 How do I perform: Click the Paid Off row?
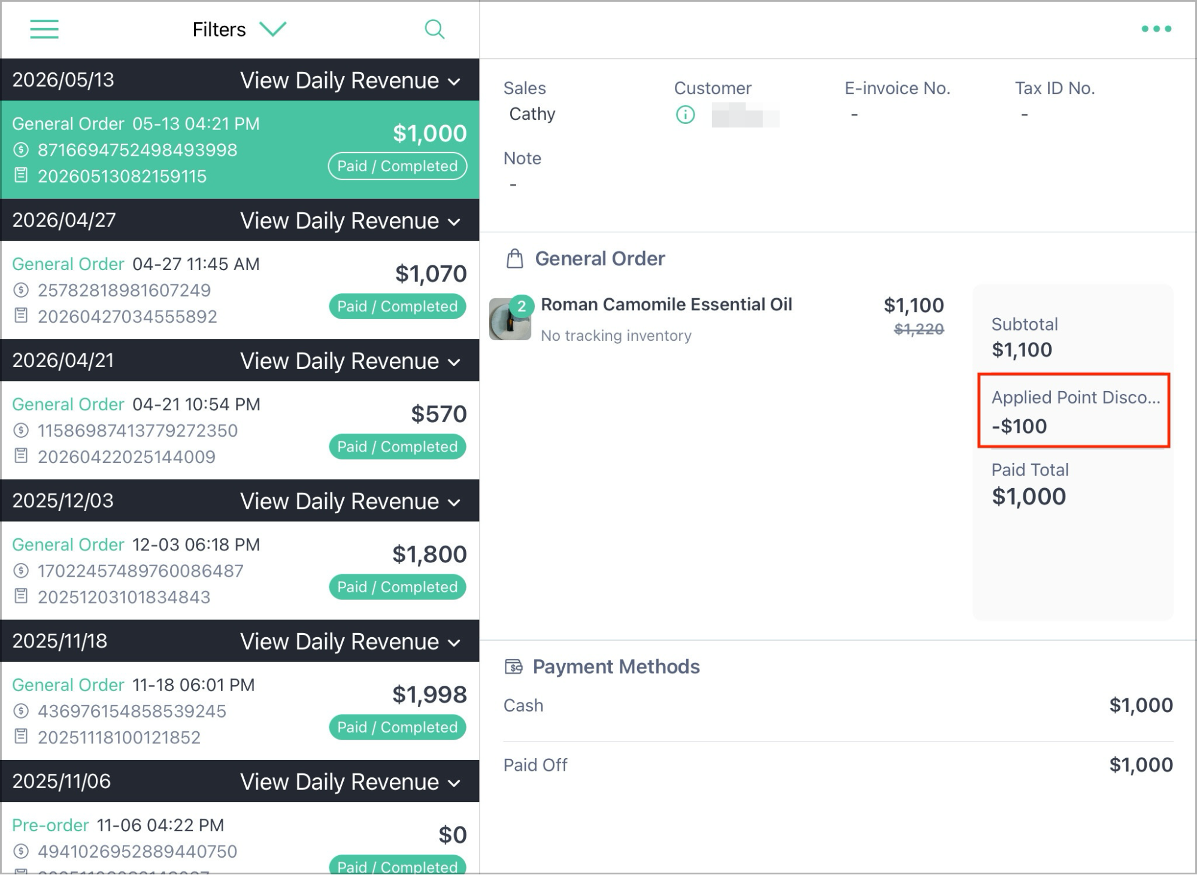point(838,765)
